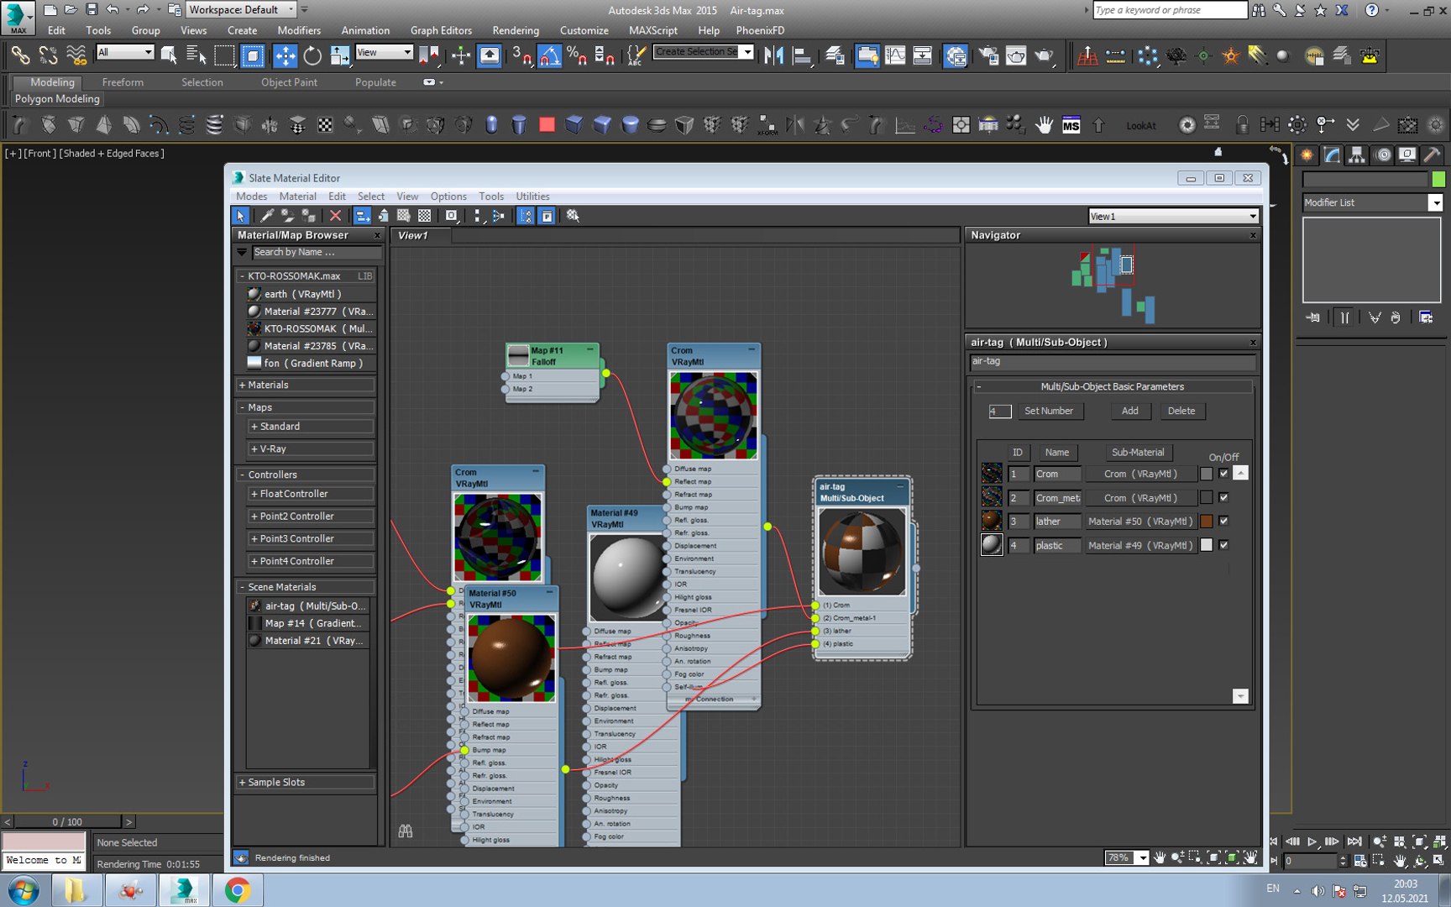Expand the V-Ray maps subgroup
The image size is (1451, 907).
pyautogui.click(x=310, y=448)
